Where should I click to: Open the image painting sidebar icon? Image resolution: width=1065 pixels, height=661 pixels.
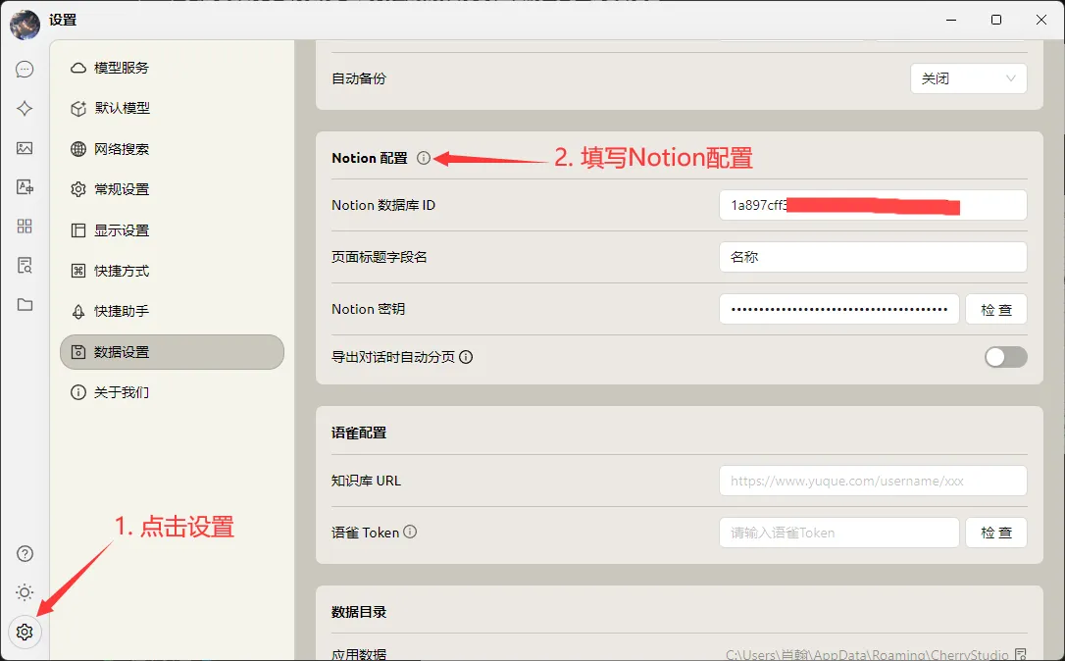(x=25, y=148)
